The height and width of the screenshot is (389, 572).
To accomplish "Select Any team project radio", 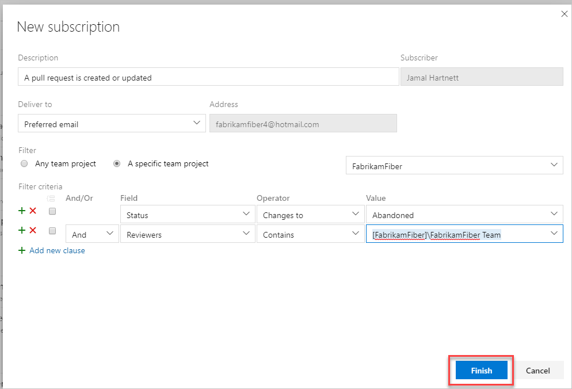I will [24, 163].
